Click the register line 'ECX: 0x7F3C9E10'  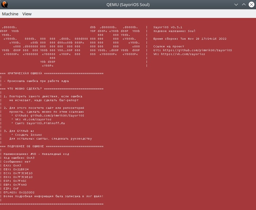[18, 173]
